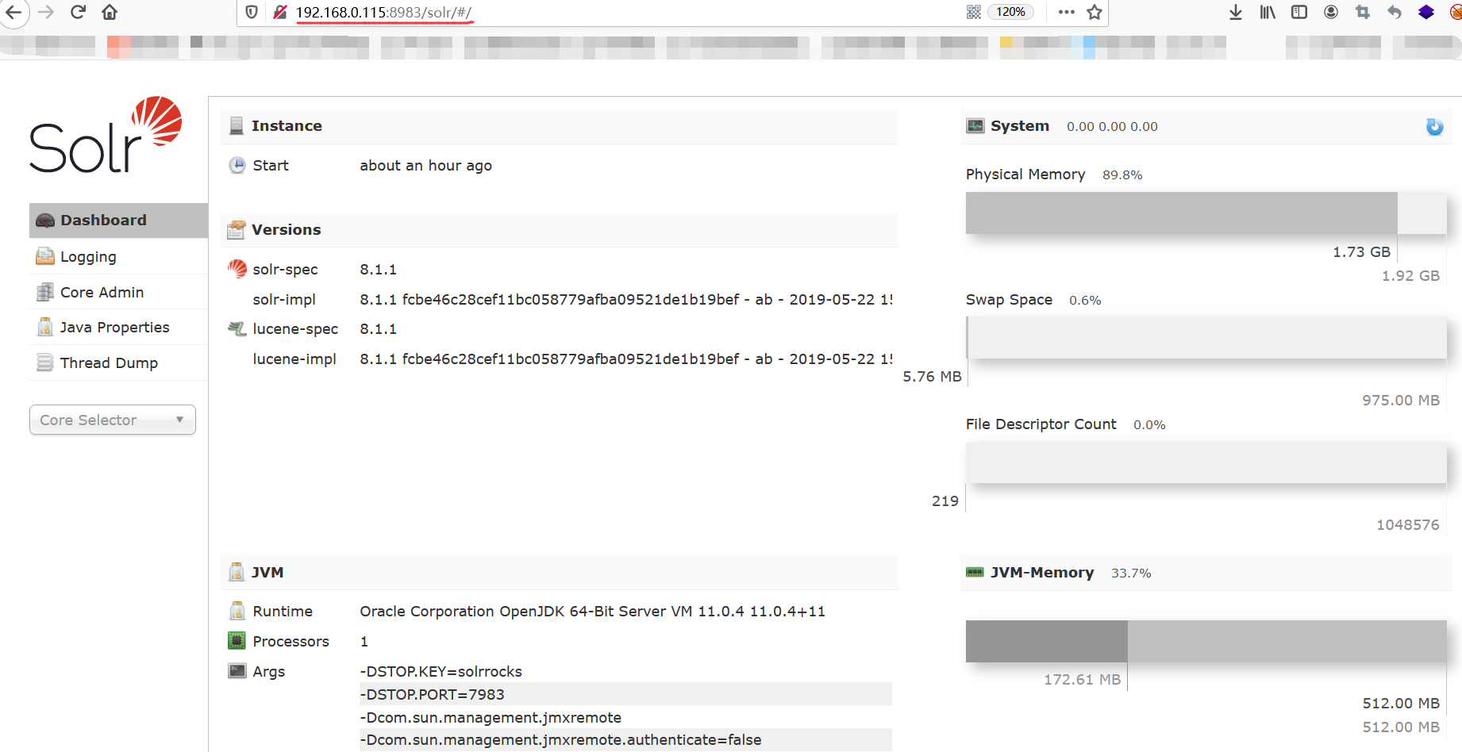Open the browser Downloads icon
This screenshot has height=752, width=1462.
(1236, 12)
